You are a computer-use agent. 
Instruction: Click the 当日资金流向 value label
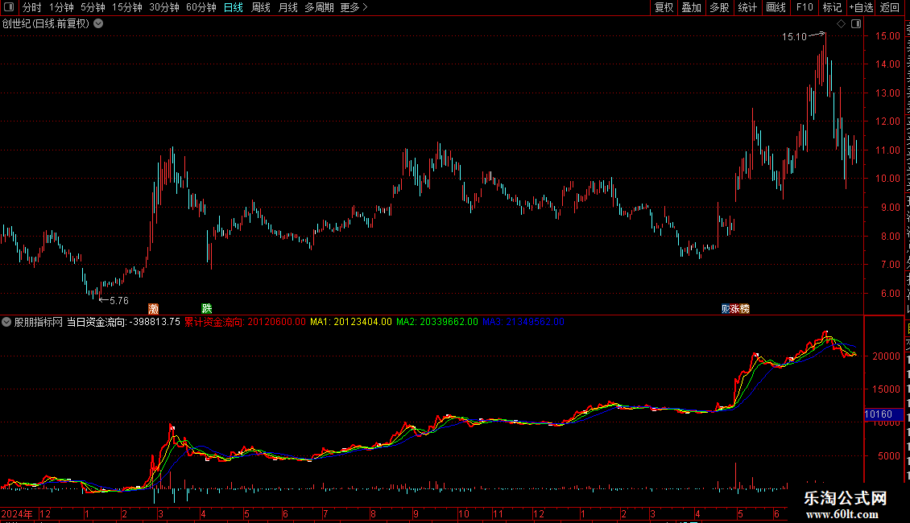tap(124, 322)
